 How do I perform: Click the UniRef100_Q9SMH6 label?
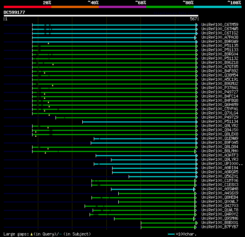coord(220,219)
